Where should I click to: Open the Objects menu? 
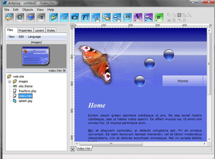tap(28, 10)
